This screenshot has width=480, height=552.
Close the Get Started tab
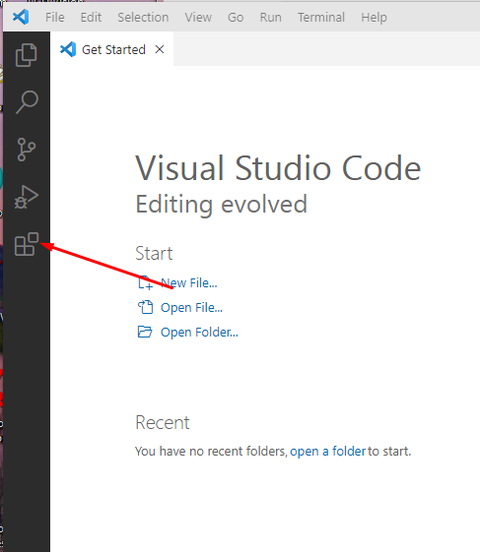pyautogui.click(x=160, y=49)
